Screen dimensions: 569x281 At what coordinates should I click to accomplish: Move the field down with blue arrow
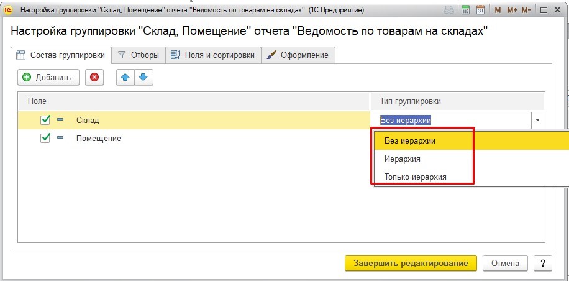143,77
